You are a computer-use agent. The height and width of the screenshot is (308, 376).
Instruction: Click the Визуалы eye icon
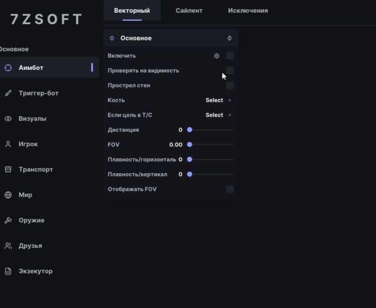pos(8,119)
